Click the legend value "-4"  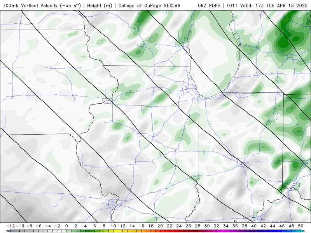click(x=48, y=226)
